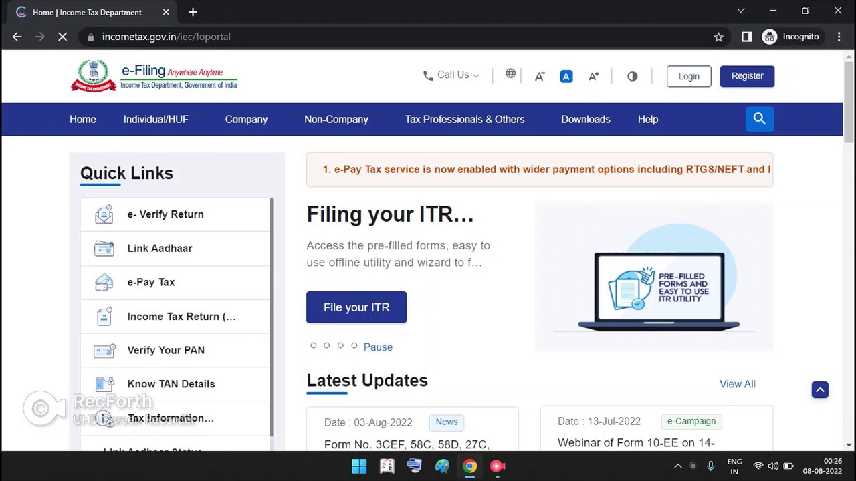Expand the Call Us dropdown
Viewport: 856px width, 481px height.
tap(451, 75)
